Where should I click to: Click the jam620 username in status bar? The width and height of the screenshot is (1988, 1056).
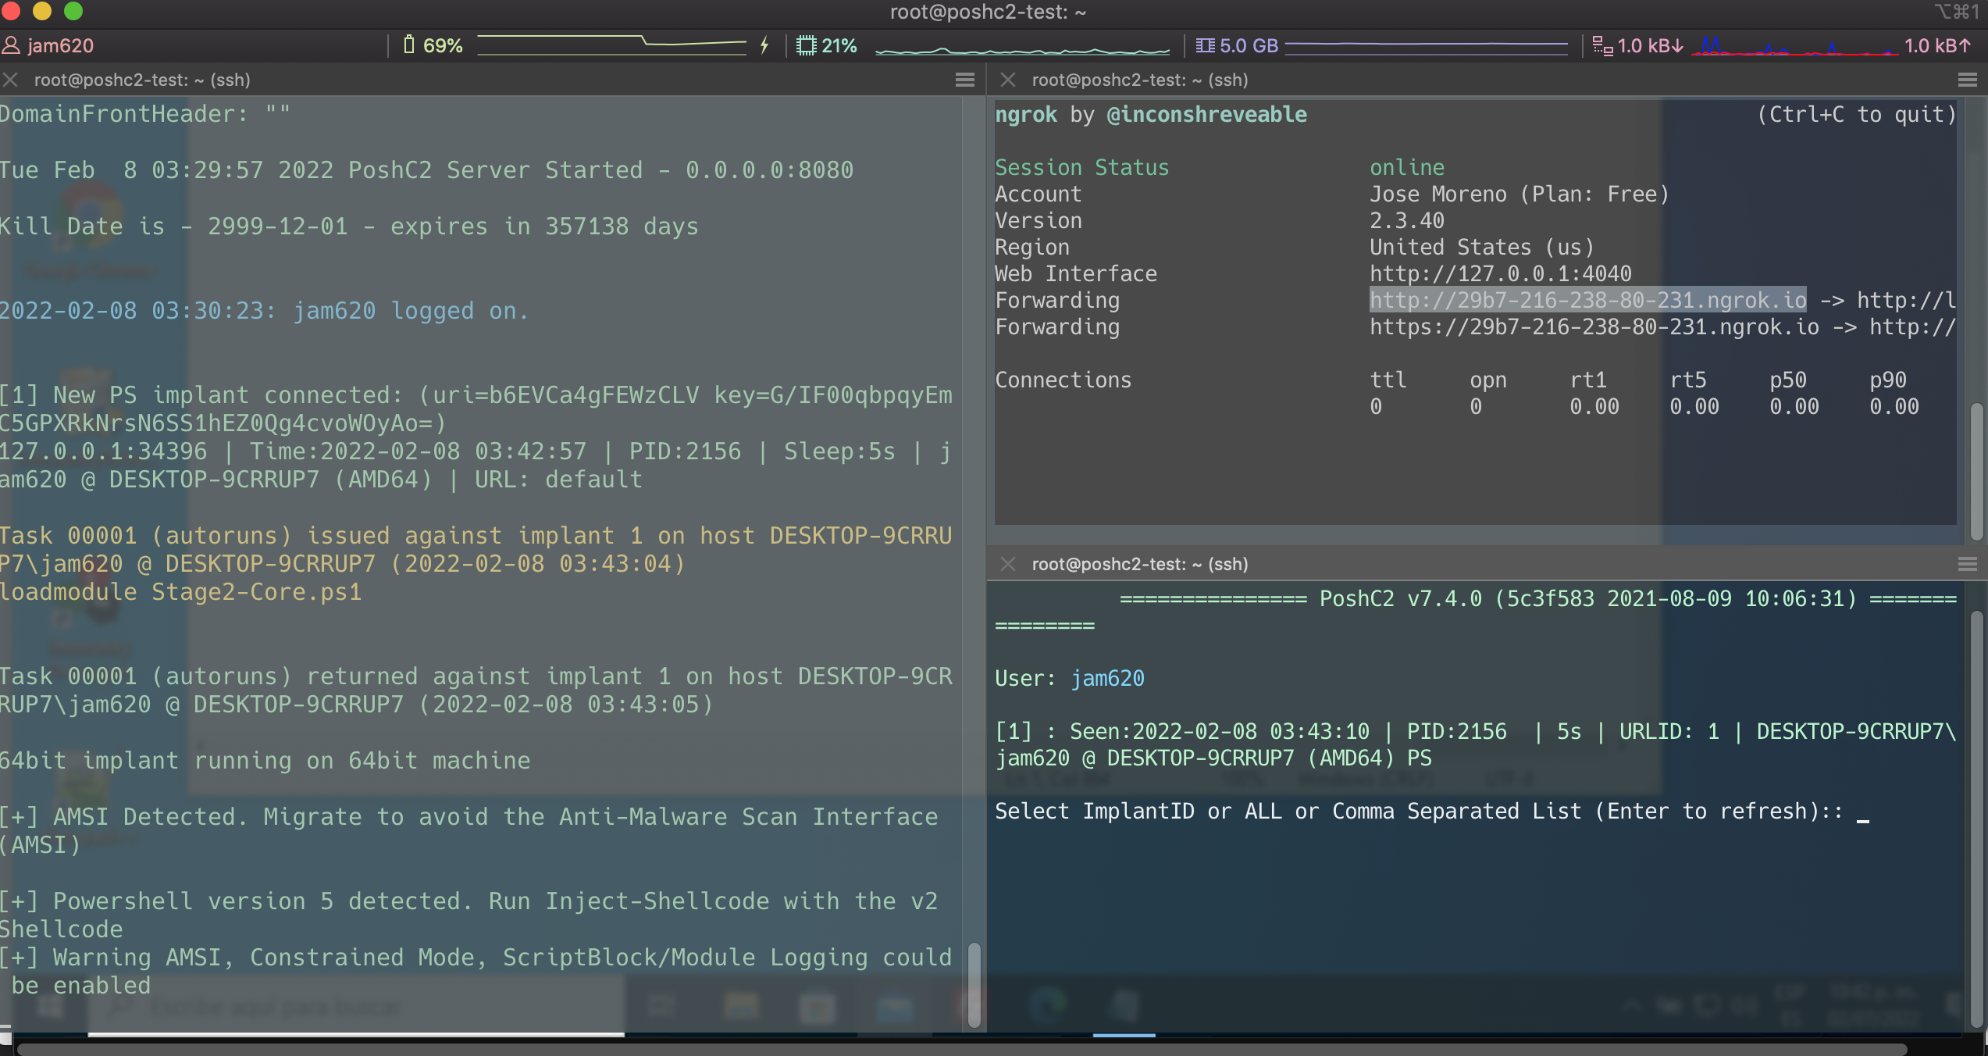coord(61,45)
